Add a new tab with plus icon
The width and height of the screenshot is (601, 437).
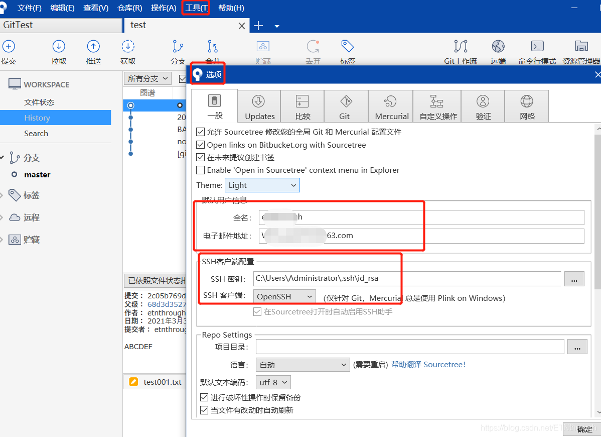coord(258,26)
